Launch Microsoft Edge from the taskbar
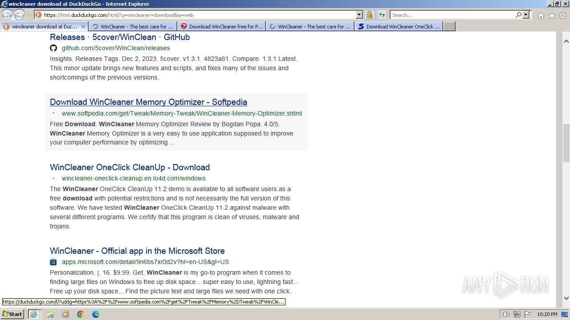Image resolution: width=570 pixels, height=320 pixels. (x=96, y=314)
